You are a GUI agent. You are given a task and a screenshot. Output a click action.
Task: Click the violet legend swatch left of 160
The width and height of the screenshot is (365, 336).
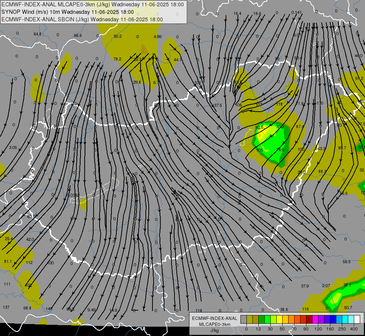[x=327, y=319]
